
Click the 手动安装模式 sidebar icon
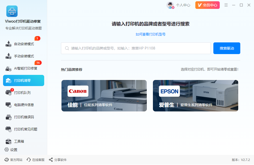(x=8, y=56)
